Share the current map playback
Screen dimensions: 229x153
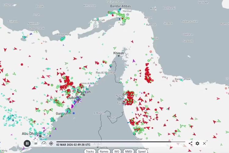coord(191,143)
